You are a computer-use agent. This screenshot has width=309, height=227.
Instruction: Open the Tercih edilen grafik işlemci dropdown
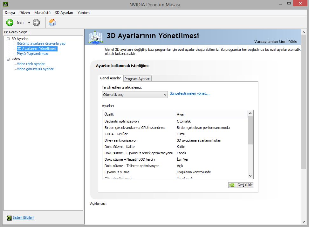[x=135, y=95]
